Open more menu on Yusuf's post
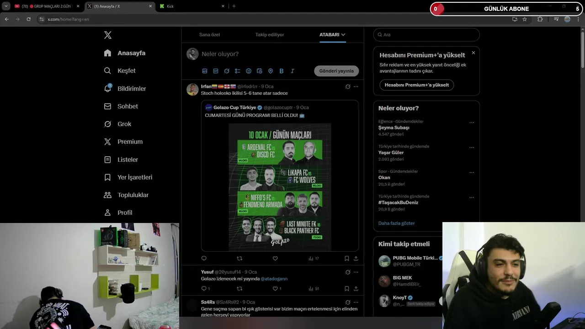 click(x=356, y=272)
